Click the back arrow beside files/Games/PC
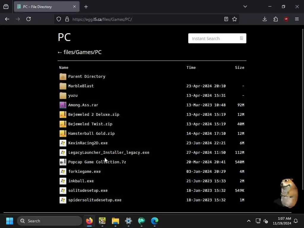This screenshot has width=304, height=228. pos(60,52)
